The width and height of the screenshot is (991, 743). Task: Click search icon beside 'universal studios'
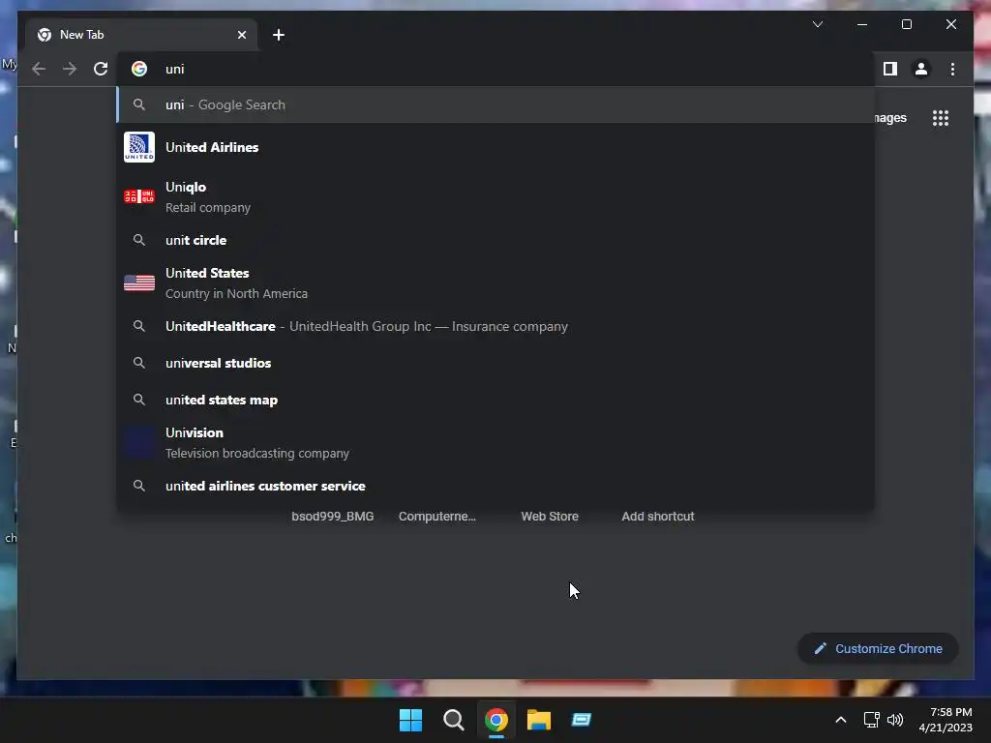click(x=139, y=363)
